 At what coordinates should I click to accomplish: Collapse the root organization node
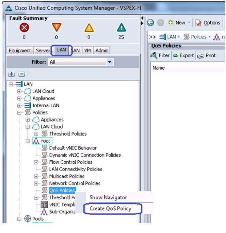(28, 141)
